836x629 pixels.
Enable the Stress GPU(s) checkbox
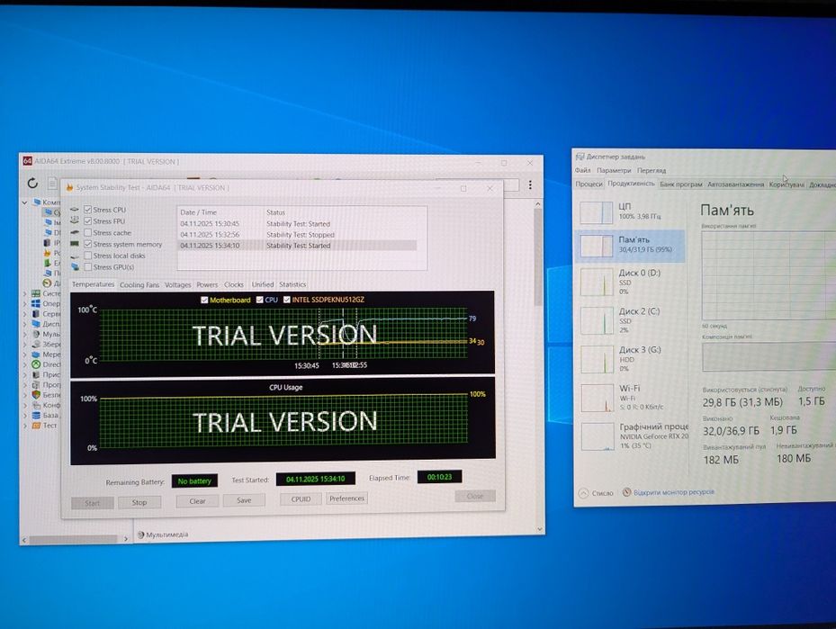[88, 266]
